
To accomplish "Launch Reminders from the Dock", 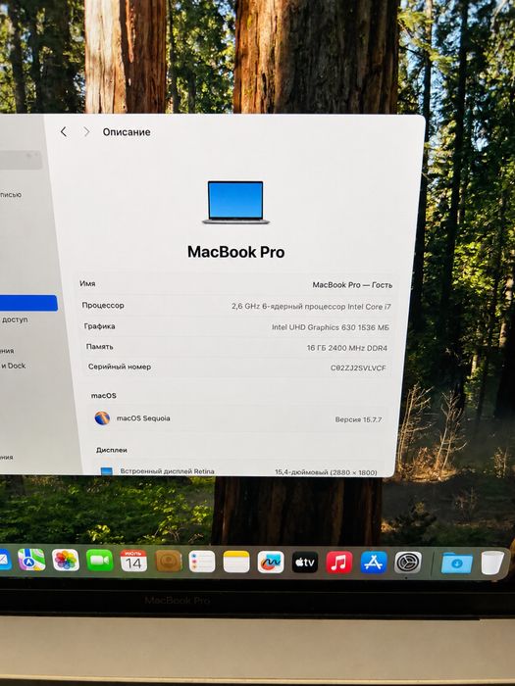I will 202,562.
